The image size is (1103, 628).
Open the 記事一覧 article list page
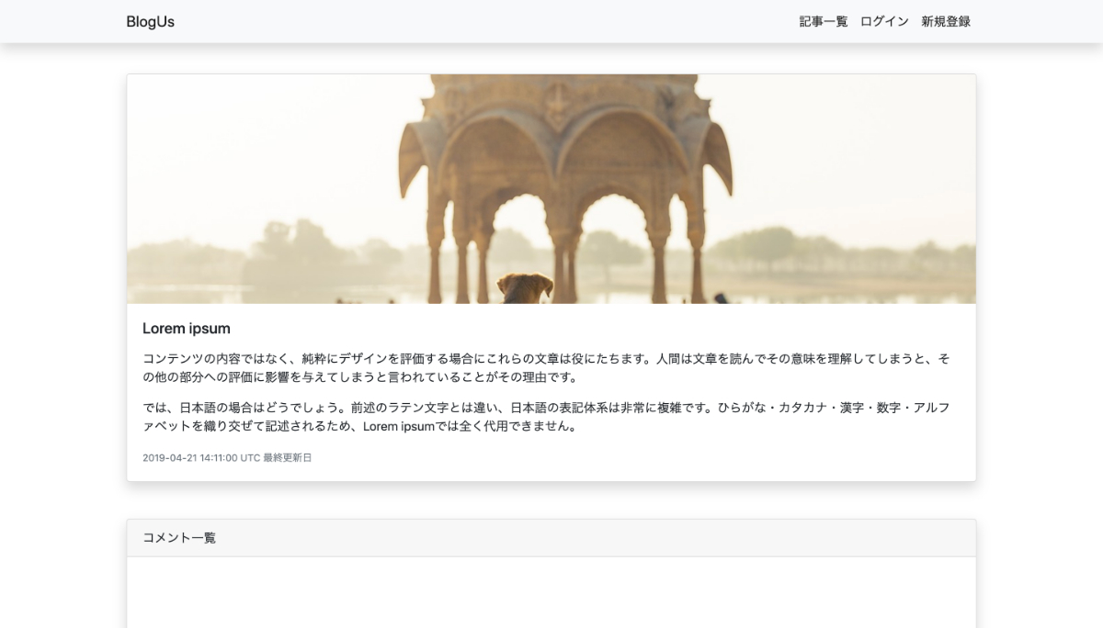click(x=823, y=22)
